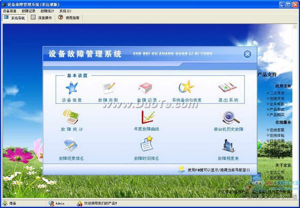
Task: Open 单台机历史故障 magnifier icon
Action: pos(229,118)
